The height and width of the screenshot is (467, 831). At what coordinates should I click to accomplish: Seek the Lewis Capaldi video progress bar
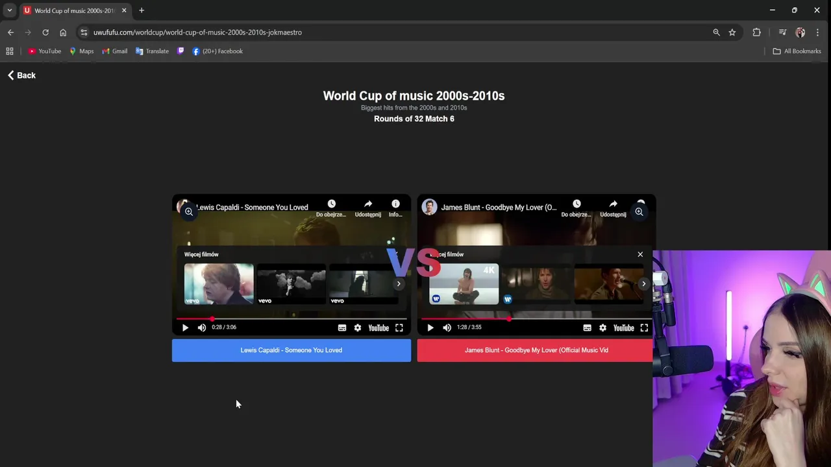291,319
